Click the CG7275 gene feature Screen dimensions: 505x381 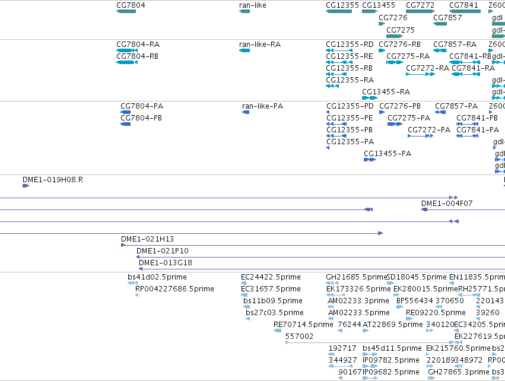(395, 36)
